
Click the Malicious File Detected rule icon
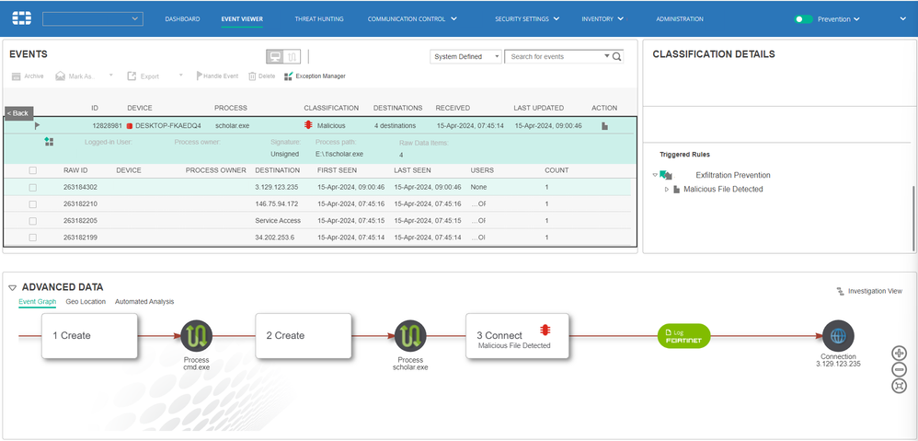click(x=677, y=189)
